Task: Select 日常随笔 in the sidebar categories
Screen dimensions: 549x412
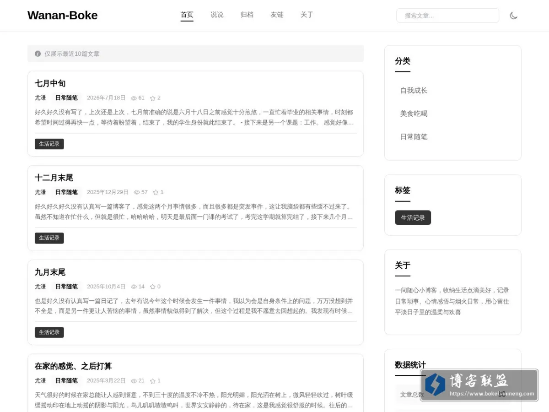Action: coord(414,137)
